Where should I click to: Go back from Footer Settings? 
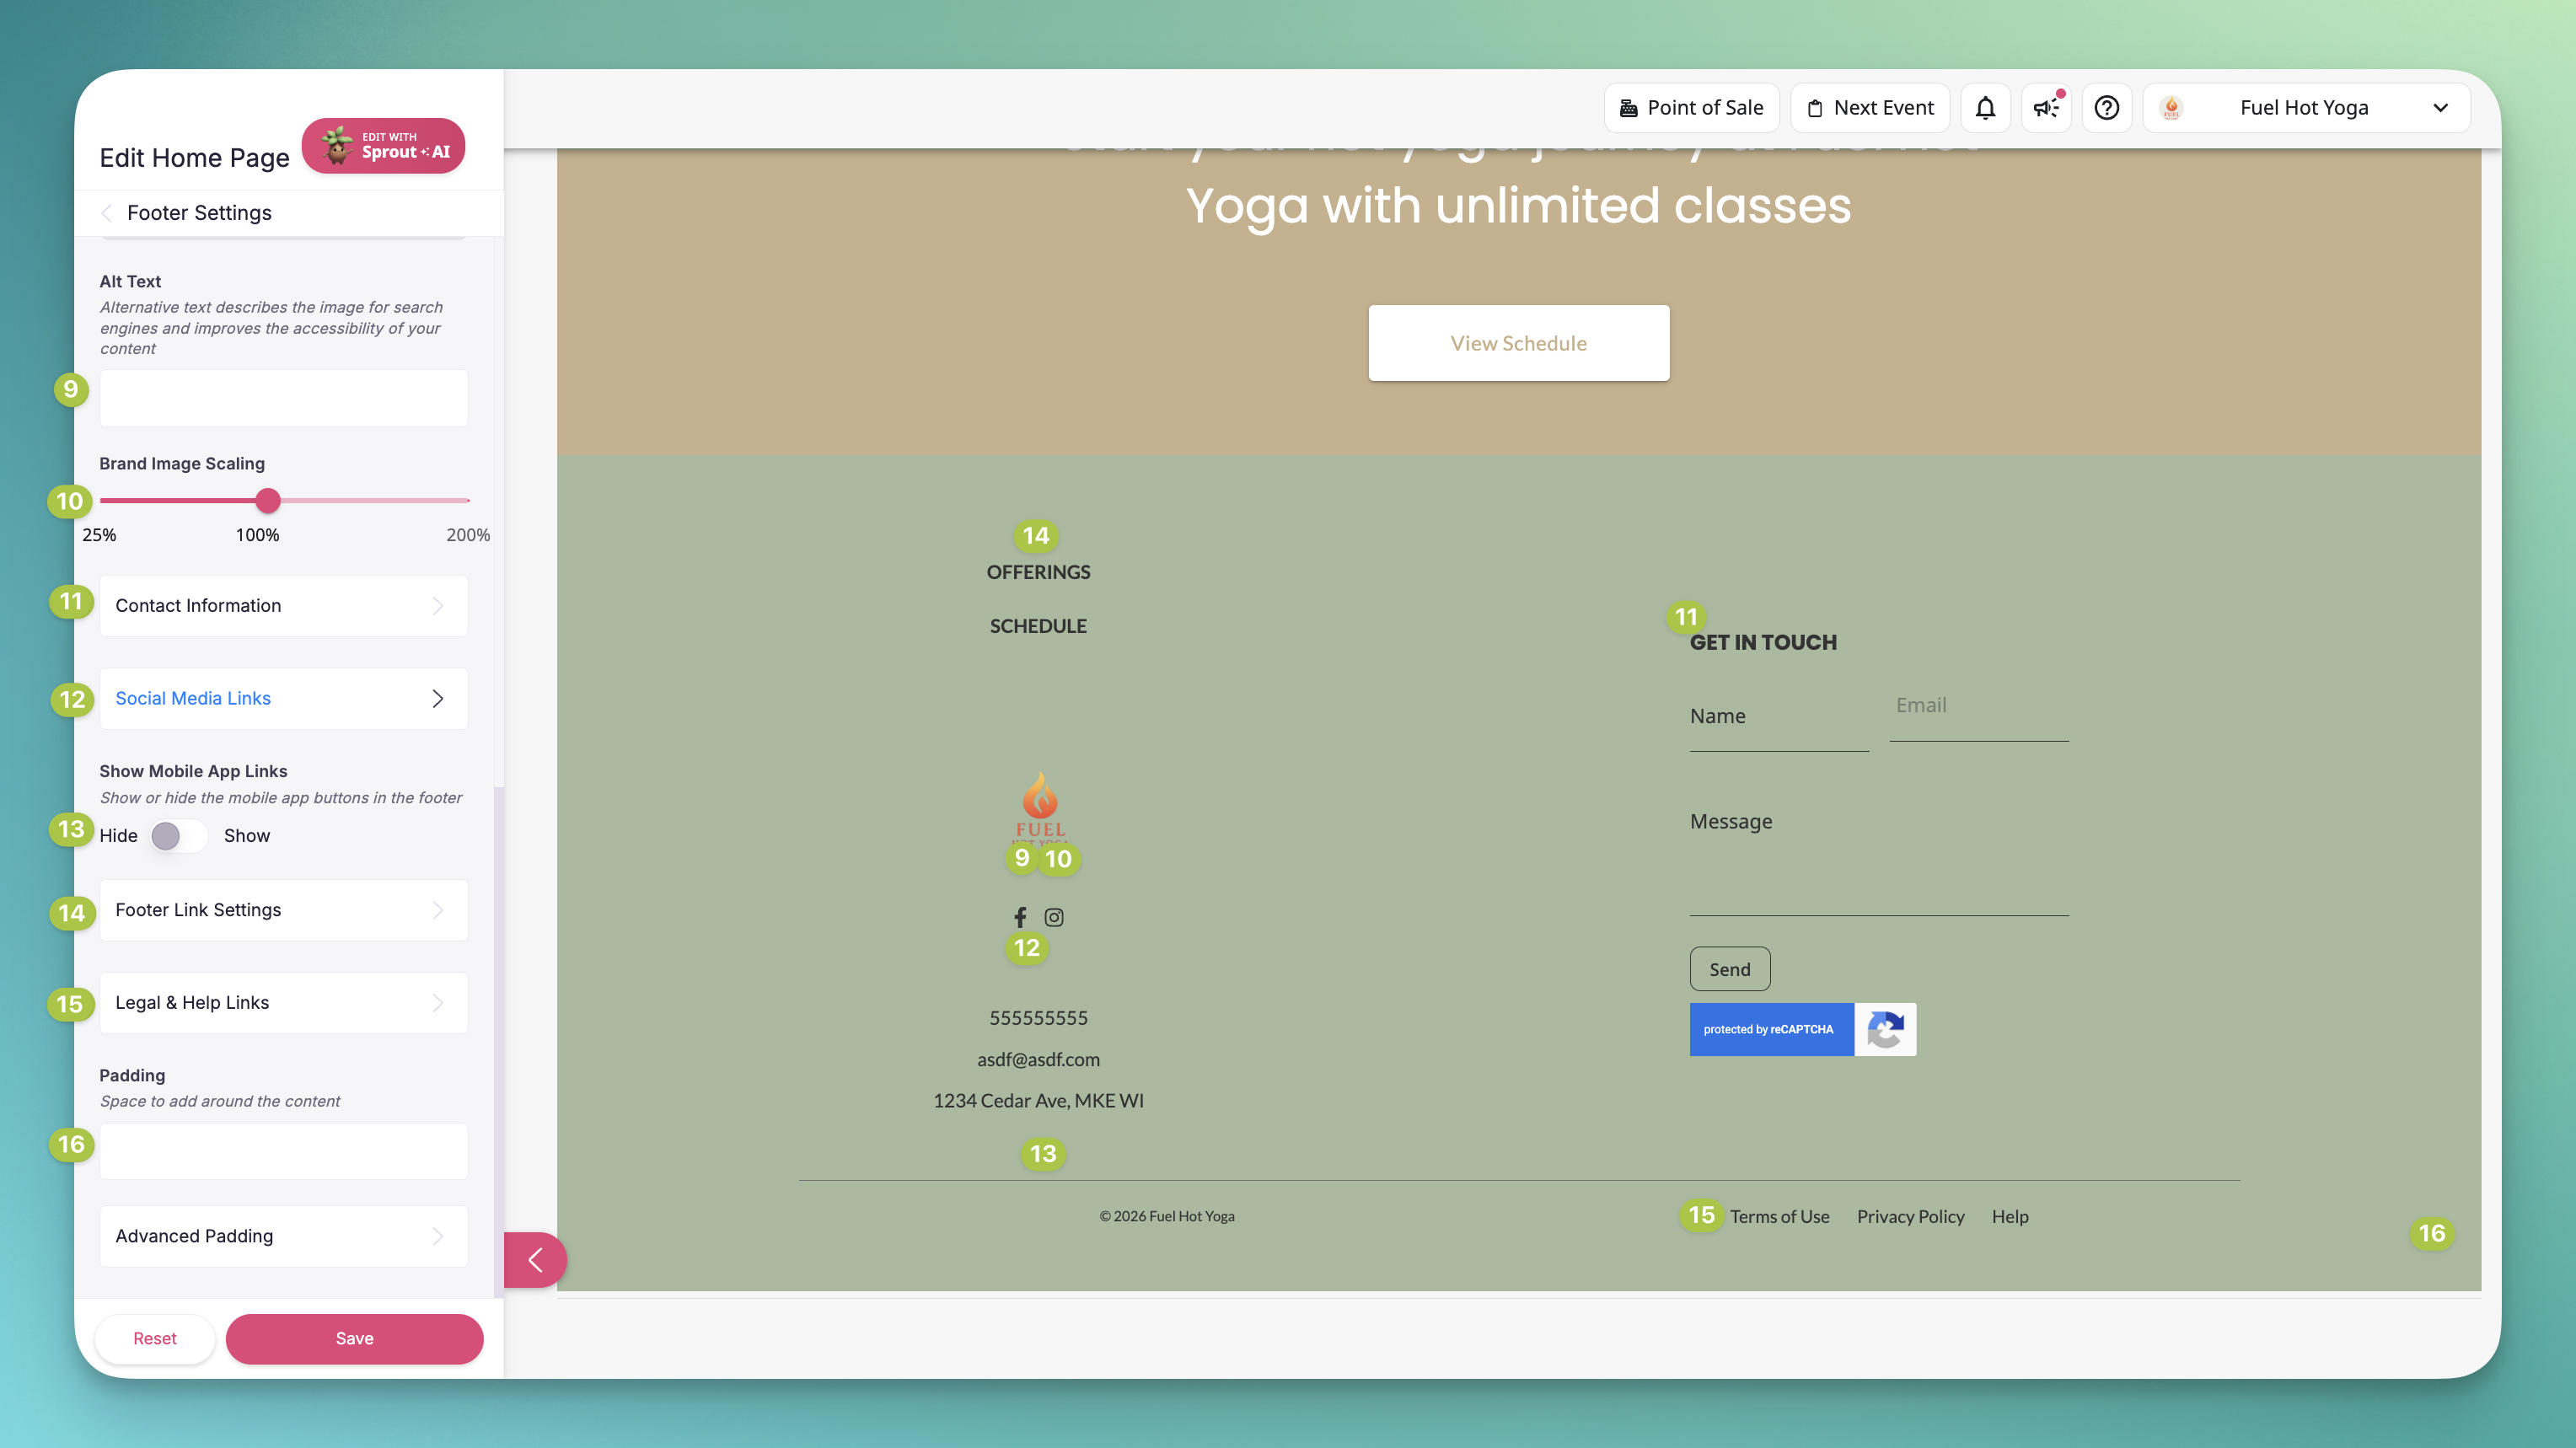pos(107,213)
